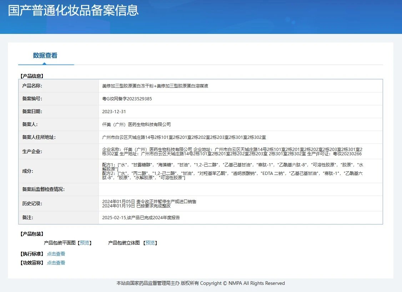Select product name 美修加三型胶原蛋白冻干粉 text

[128, 86]
